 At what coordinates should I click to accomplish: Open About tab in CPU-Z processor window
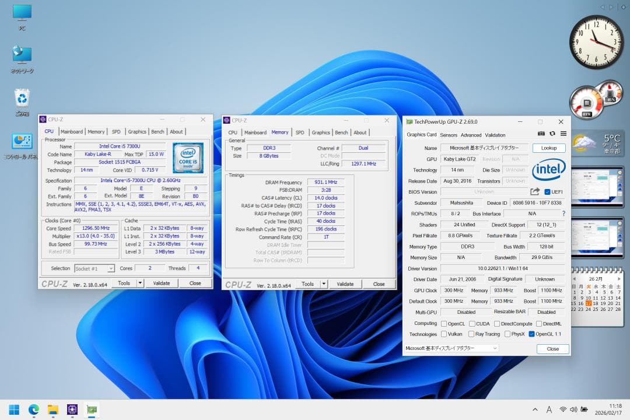[x=176, y=131]
